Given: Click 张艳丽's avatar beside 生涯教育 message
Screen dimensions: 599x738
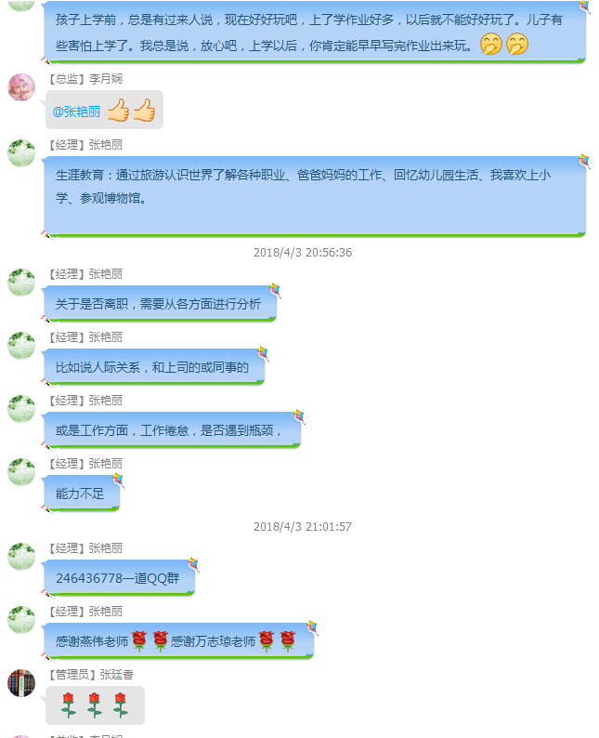Looking at the screenshot, I should pos(21,153).
